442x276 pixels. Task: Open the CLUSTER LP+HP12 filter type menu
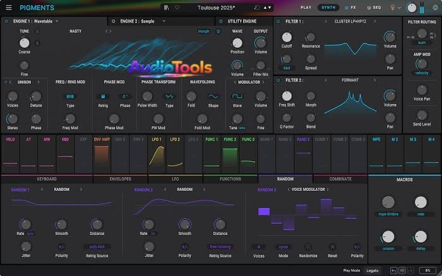tap(350, 21)
